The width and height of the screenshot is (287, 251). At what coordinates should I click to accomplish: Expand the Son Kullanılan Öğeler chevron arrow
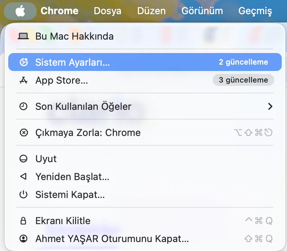(x=270, y=106)
